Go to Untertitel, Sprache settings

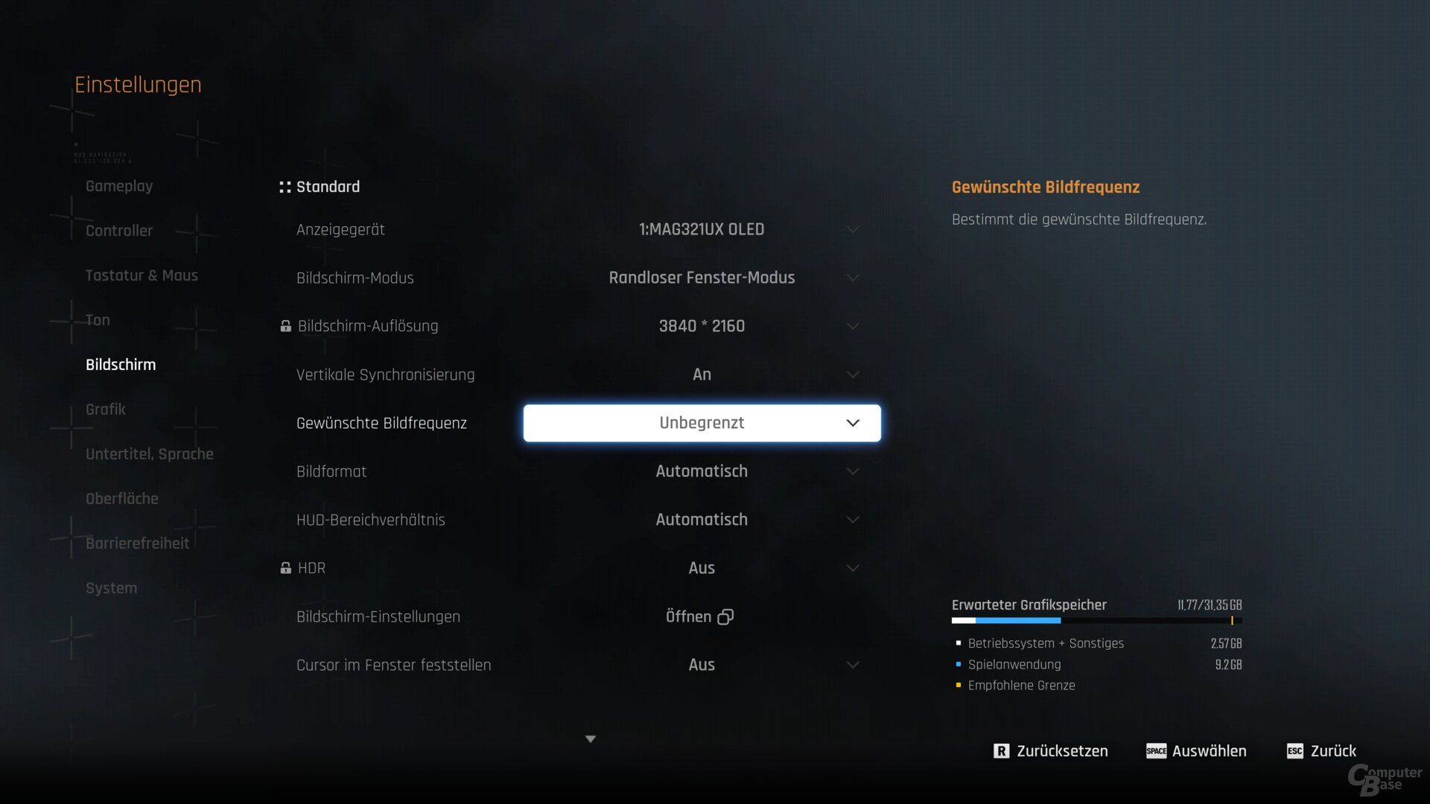(x=150, y=454)
